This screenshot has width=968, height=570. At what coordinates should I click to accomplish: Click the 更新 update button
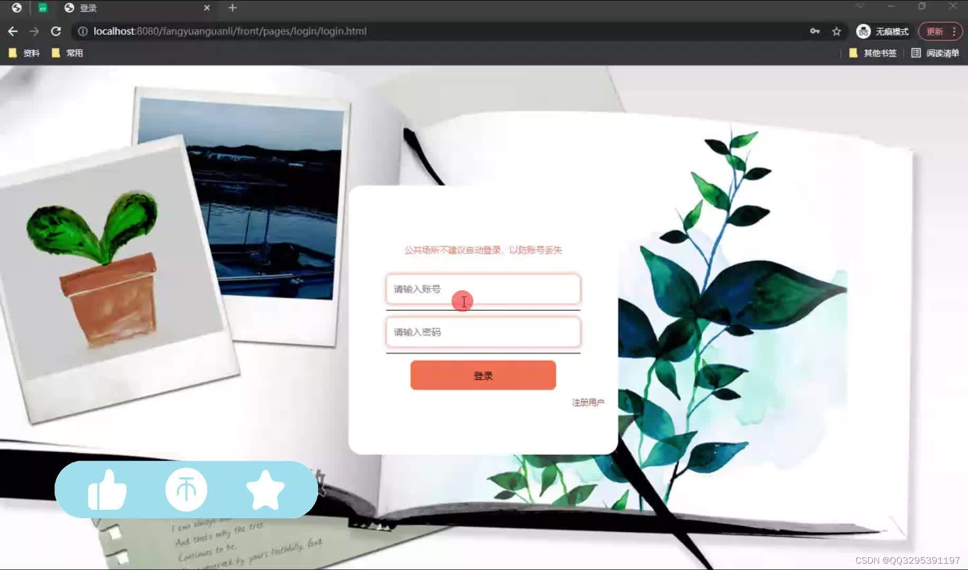pos(934,31)
